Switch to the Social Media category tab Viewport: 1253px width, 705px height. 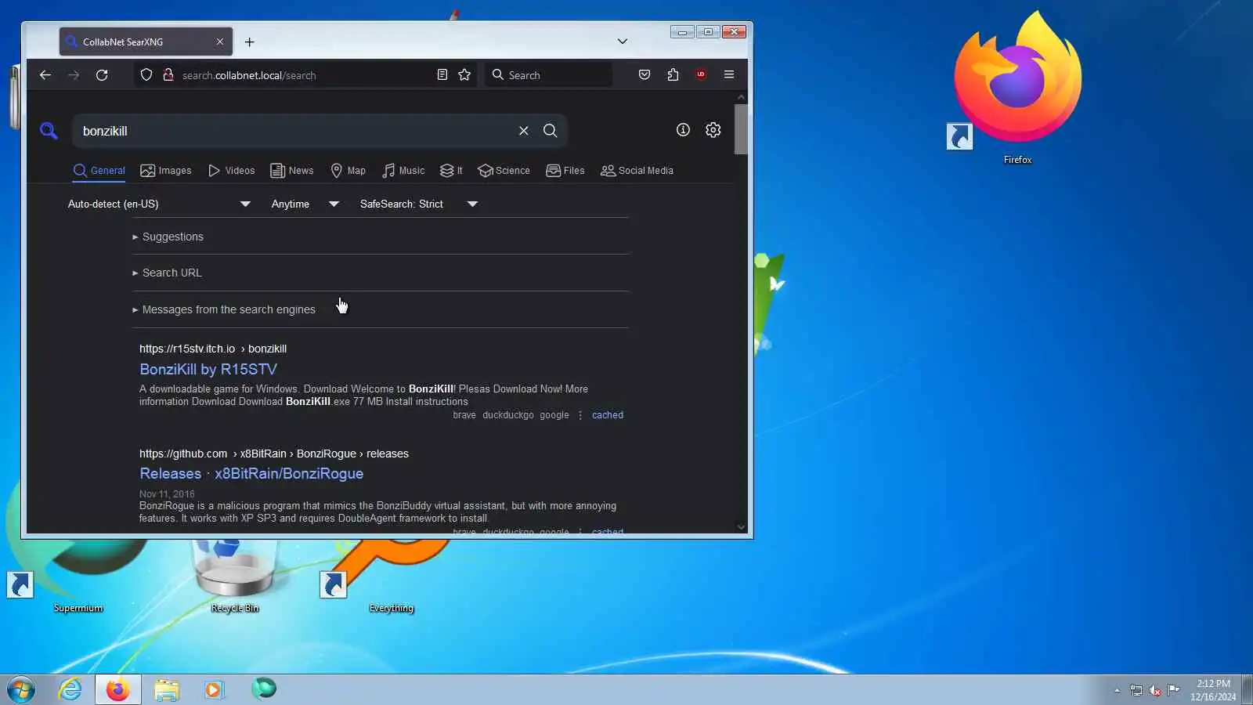637,171
